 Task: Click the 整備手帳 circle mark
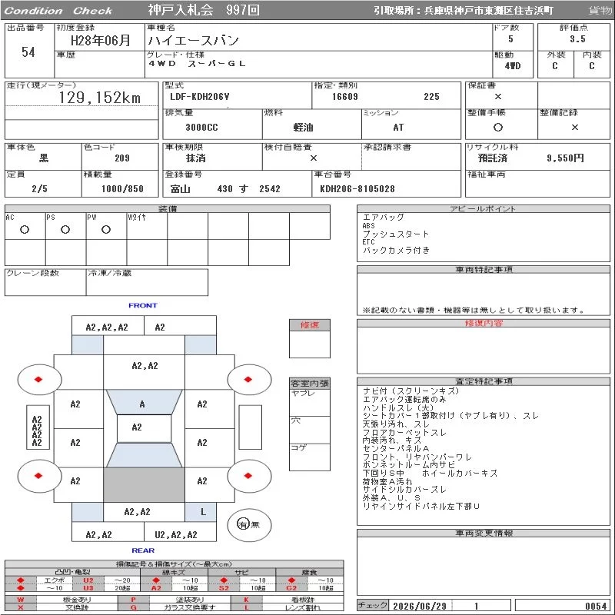(x=497, y=127)
